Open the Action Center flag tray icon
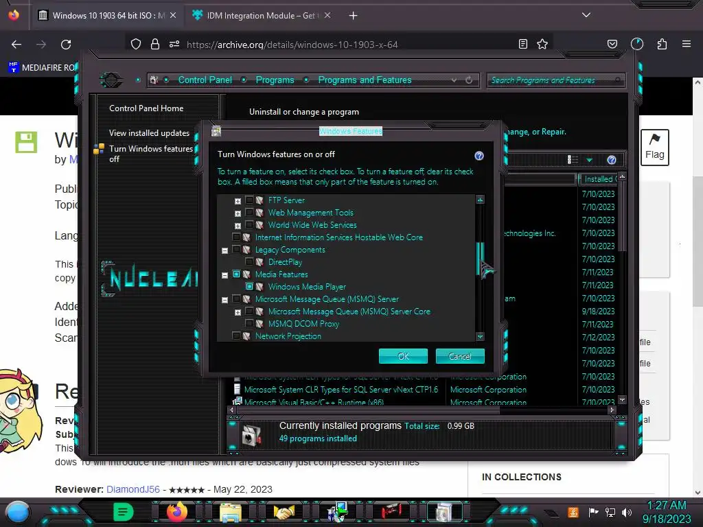This screenshot has width=703, height=527. [x=594, y=512]
